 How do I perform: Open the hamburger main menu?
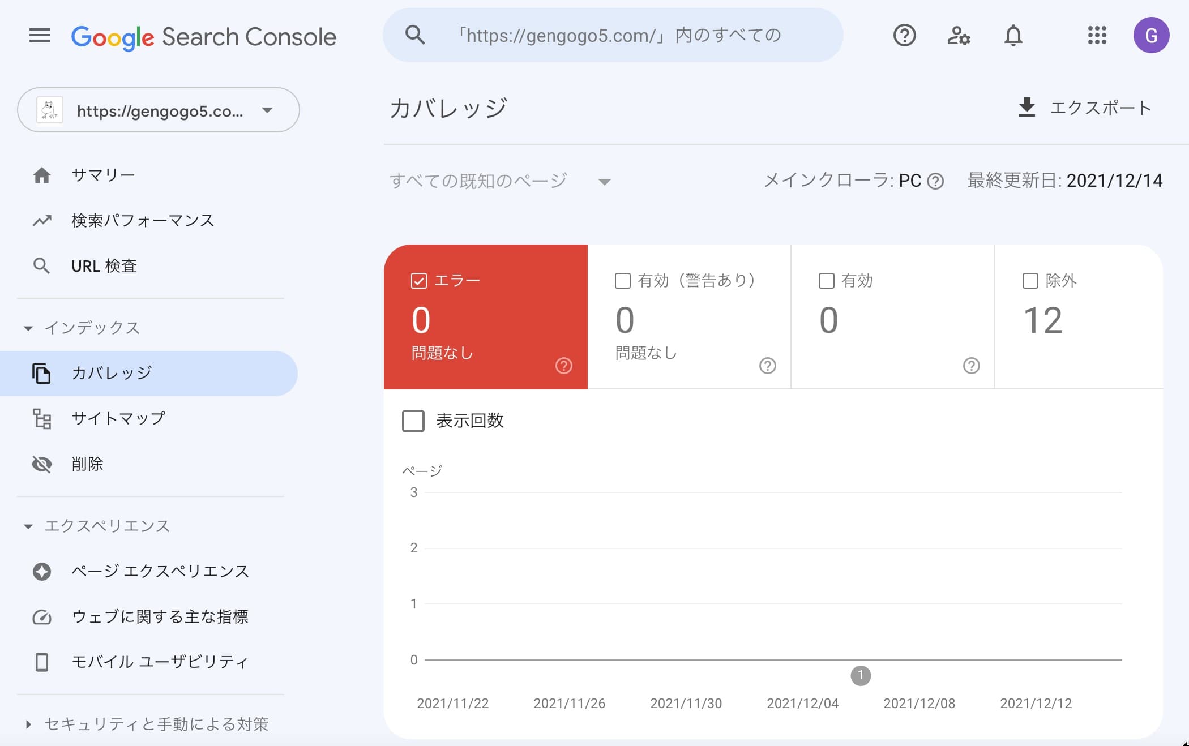[x=40, y=36]
